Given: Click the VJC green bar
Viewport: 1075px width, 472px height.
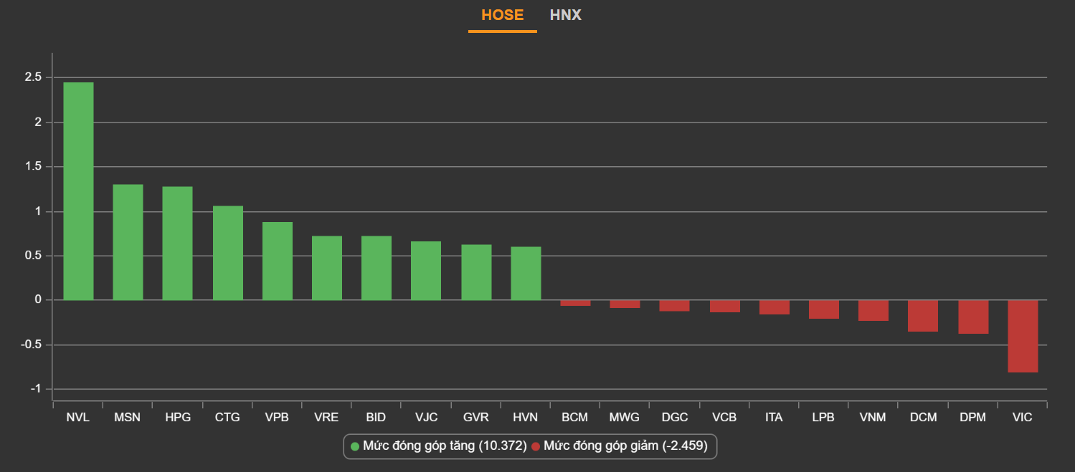Looking at the screenshot, I should [426, 271].
